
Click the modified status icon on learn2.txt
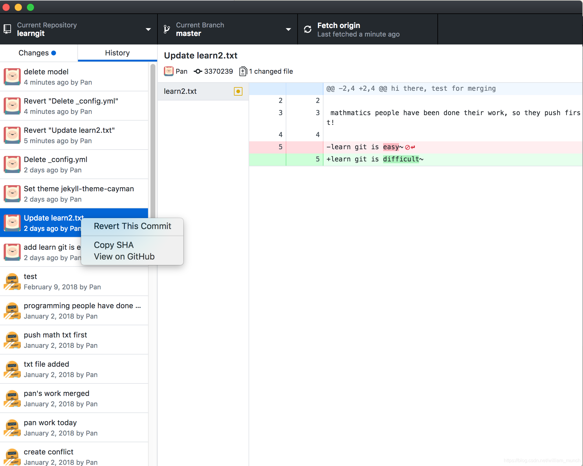[x=238, y=91]
